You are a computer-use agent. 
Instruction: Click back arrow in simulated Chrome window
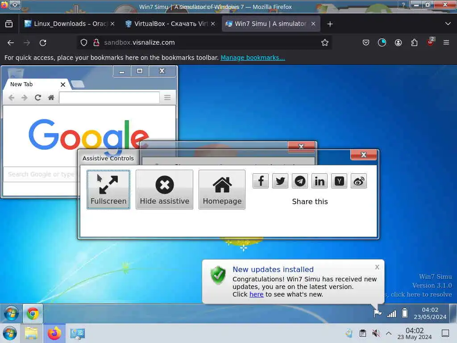tap(11, 97)
